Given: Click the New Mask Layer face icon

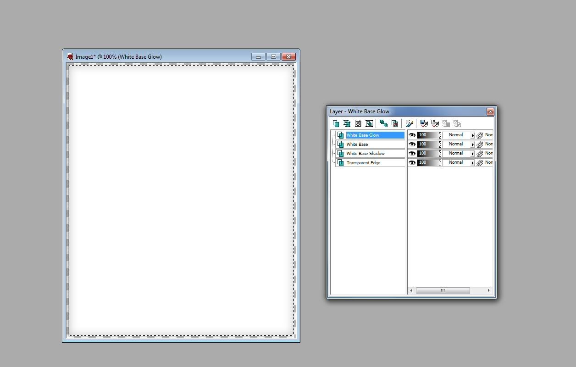Looking at the screenshot, I should point(358,123).
